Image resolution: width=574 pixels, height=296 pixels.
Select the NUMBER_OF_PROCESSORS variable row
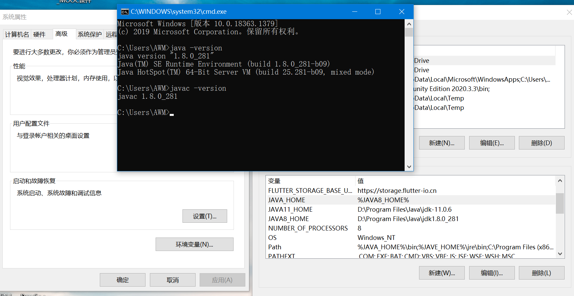click(x=411, y=228)
